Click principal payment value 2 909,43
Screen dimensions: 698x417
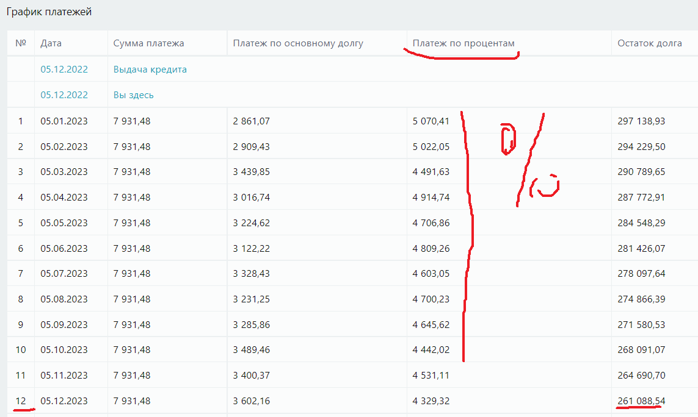tap(251, 147)
